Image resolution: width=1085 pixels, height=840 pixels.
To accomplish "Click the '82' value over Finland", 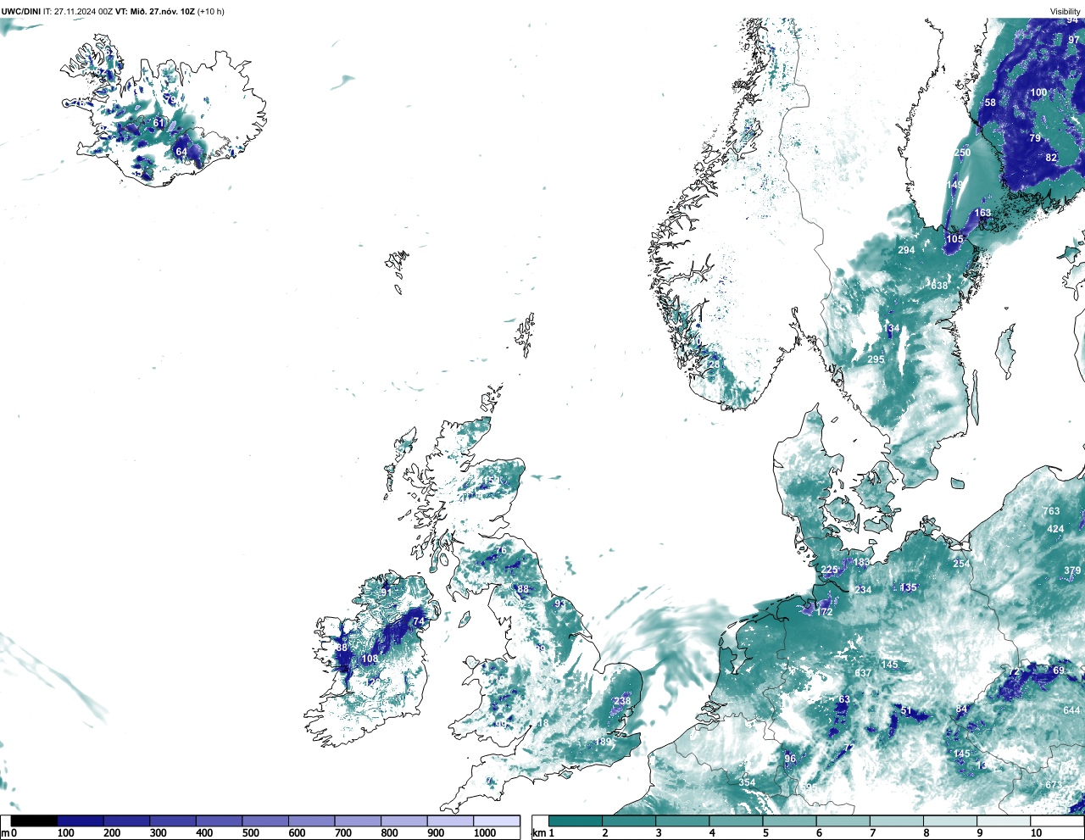I will tap(1051, 158).
